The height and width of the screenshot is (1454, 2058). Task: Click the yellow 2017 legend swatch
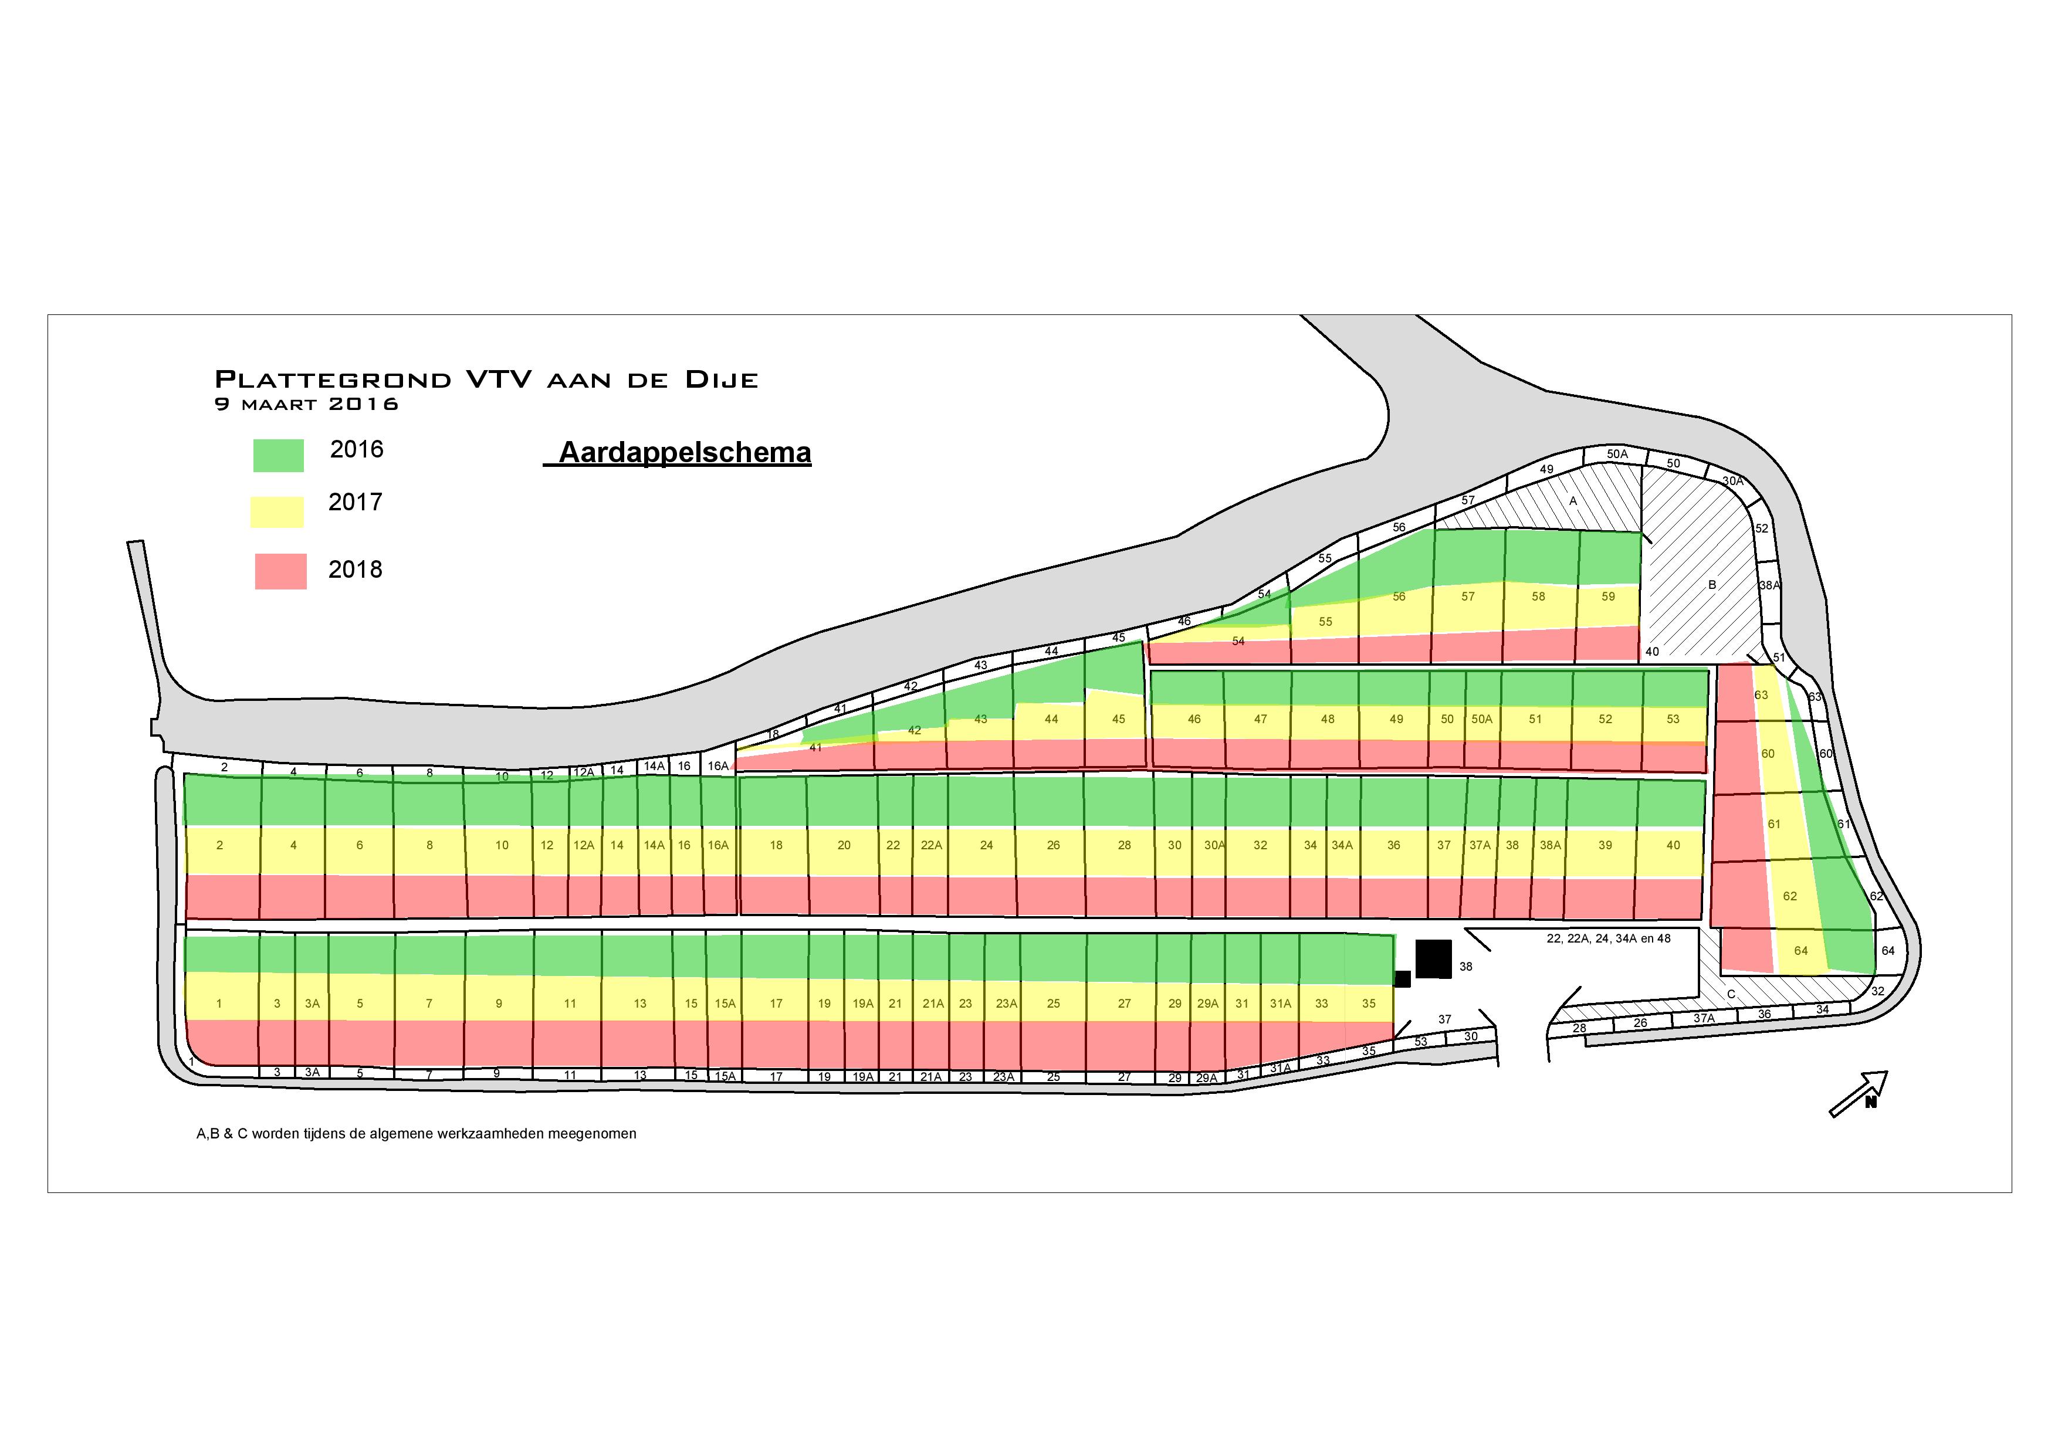(277, 511)
